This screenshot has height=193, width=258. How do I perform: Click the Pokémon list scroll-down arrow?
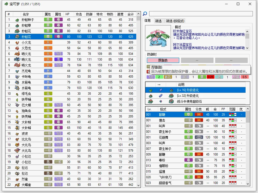point(138,185)
